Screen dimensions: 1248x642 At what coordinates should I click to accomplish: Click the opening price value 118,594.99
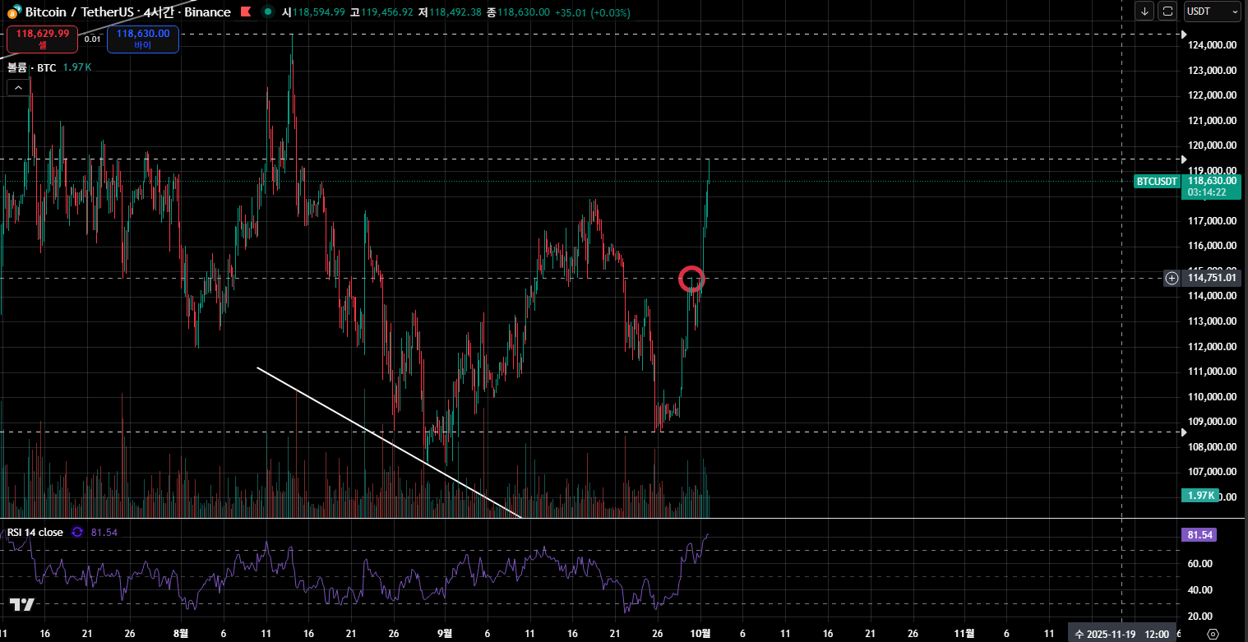click(x=319, y=12)
